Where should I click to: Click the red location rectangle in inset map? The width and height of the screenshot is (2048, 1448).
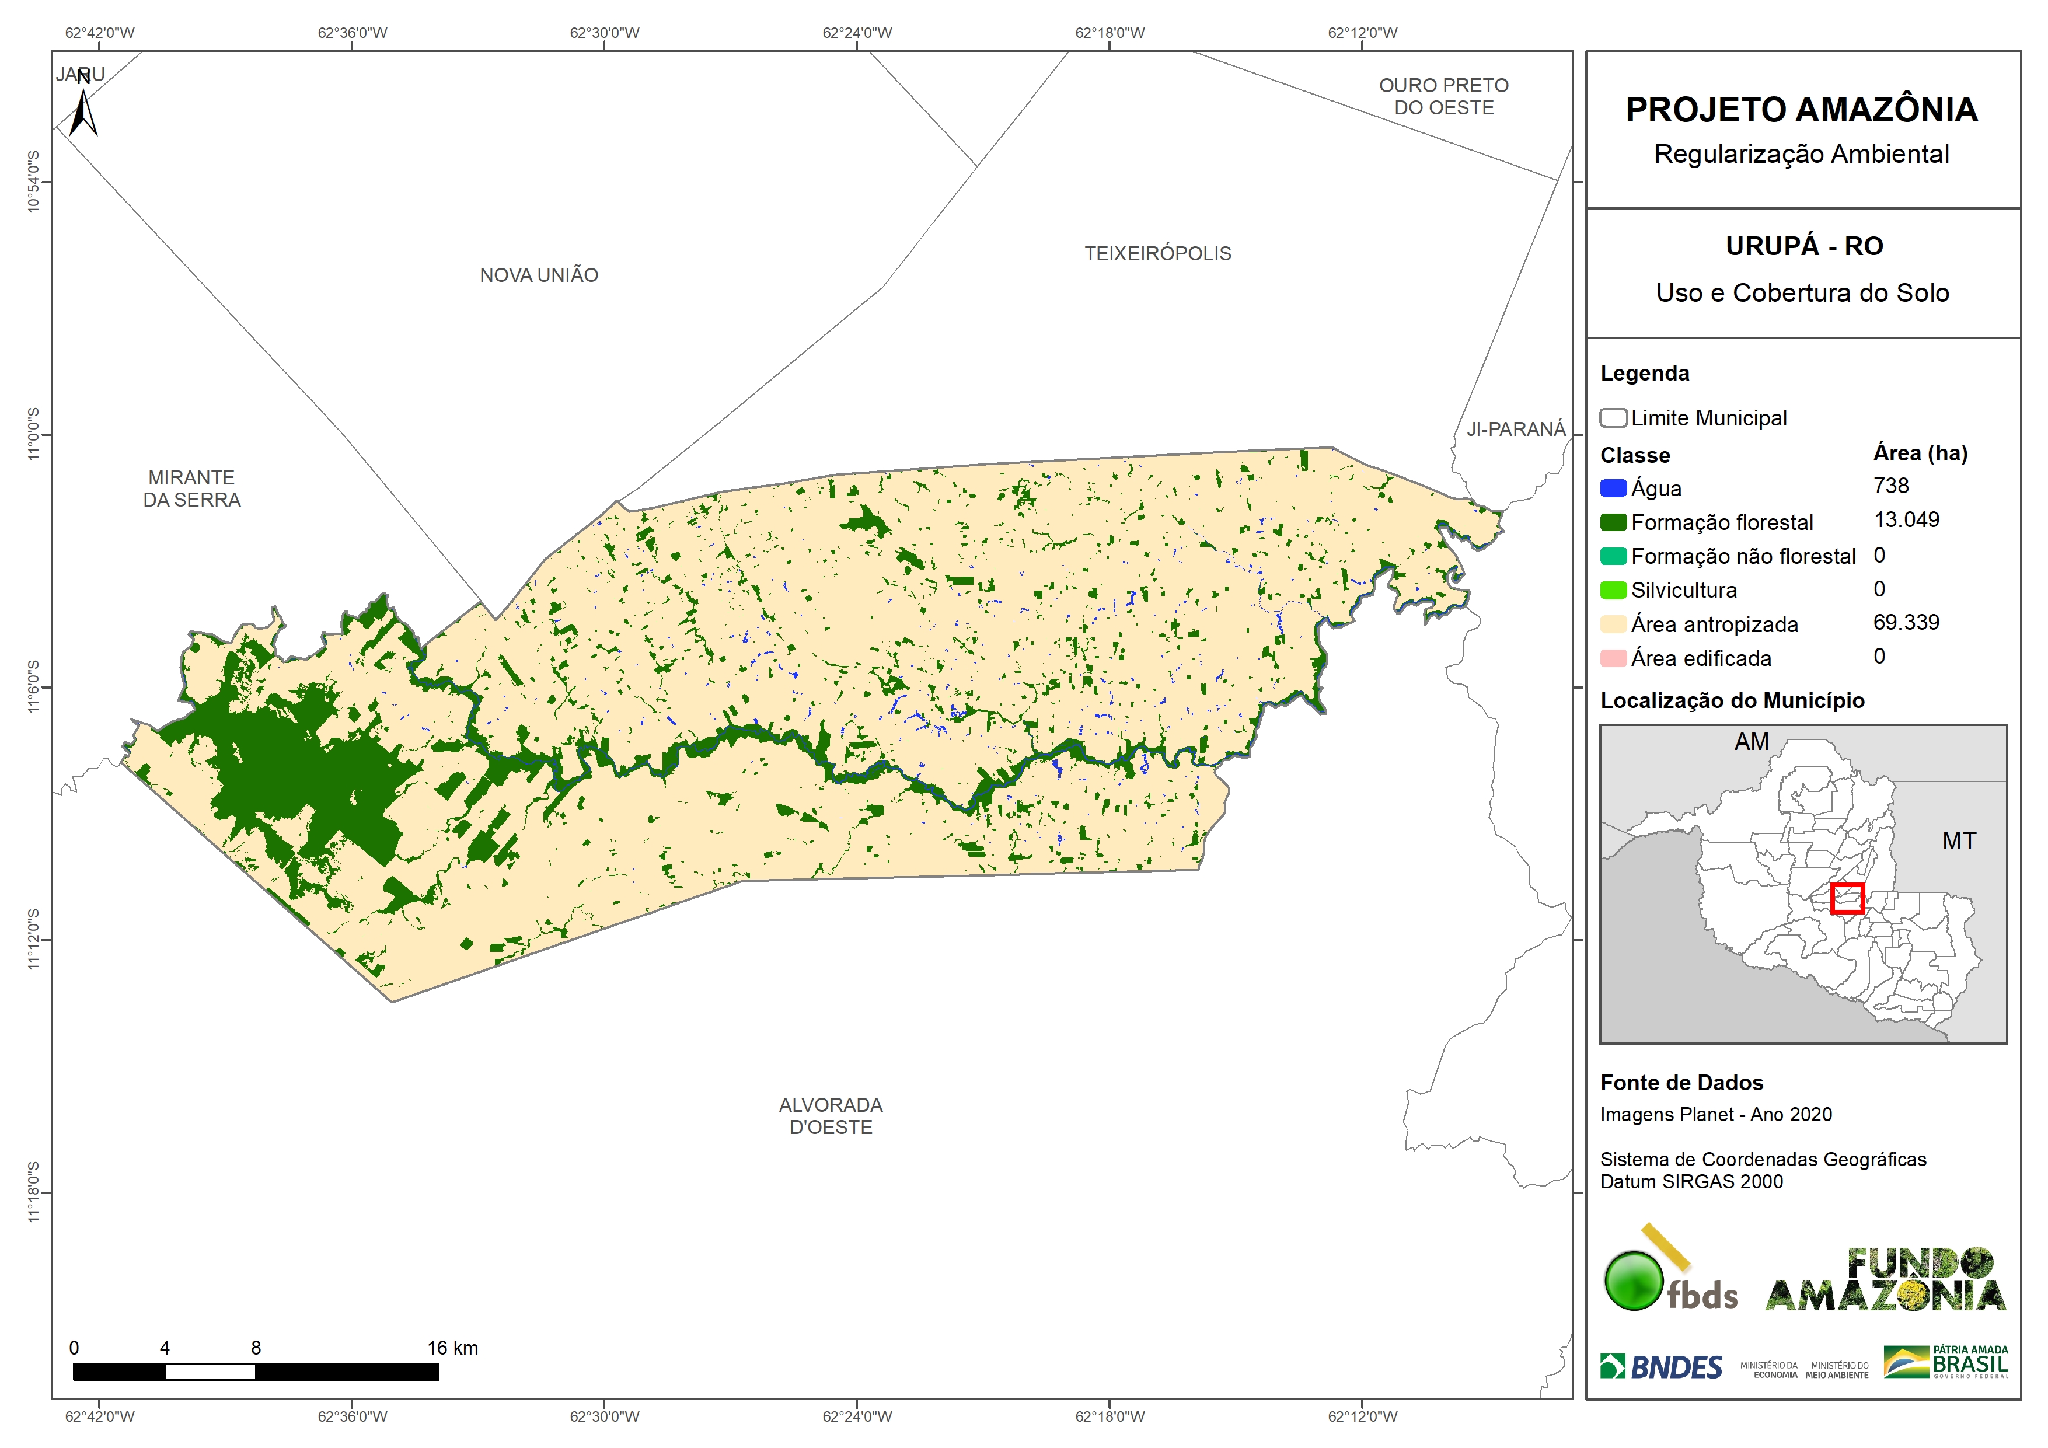coord(1847,898)
